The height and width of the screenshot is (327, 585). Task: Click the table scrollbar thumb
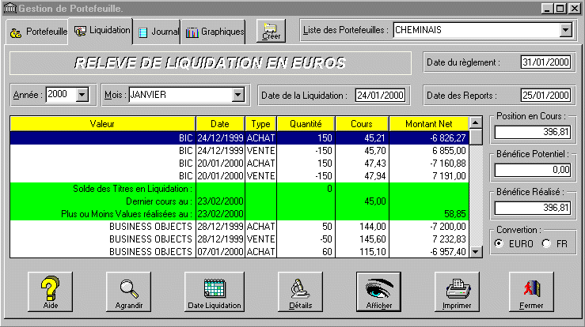[476, 137]
